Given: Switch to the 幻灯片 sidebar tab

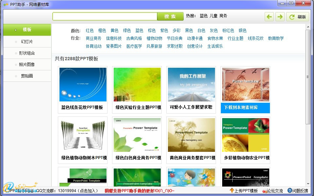Looking at the screenshot, I should [x=27, y=42].
